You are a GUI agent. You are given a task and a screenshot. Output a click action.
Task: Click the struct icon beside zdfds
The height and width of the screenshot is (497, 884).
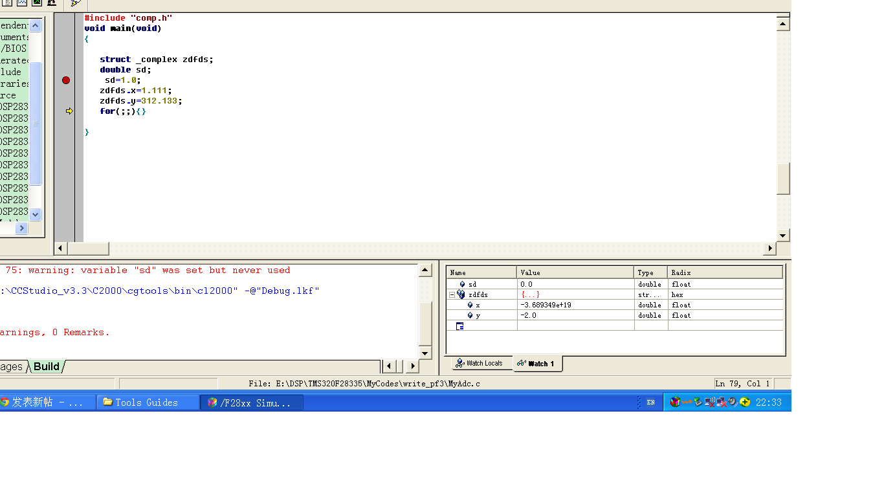(x=461, y=294)
